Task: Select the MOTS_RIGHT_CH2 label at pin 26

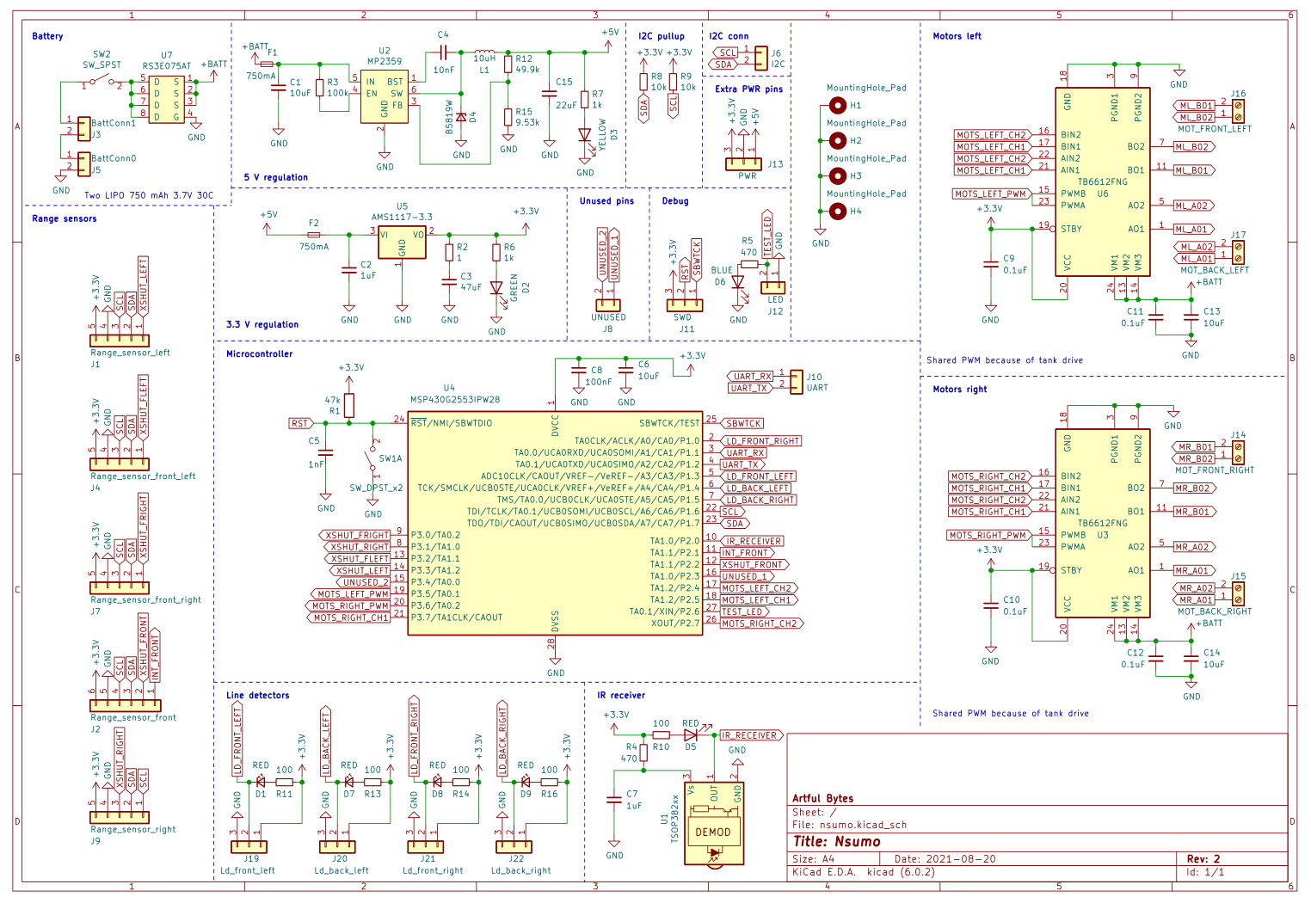Action: point(761,623)
